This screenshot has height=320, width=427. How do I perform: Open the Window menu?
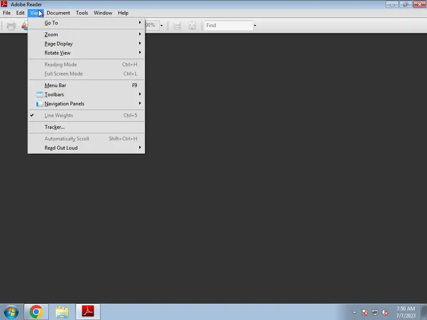103,13
